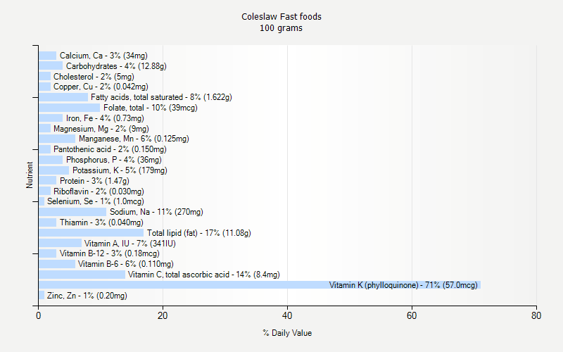Click the Vitamin A, IU bar
Image resolution: width=563 pixels, height=352 pixels.
click(x=61, y=244)
